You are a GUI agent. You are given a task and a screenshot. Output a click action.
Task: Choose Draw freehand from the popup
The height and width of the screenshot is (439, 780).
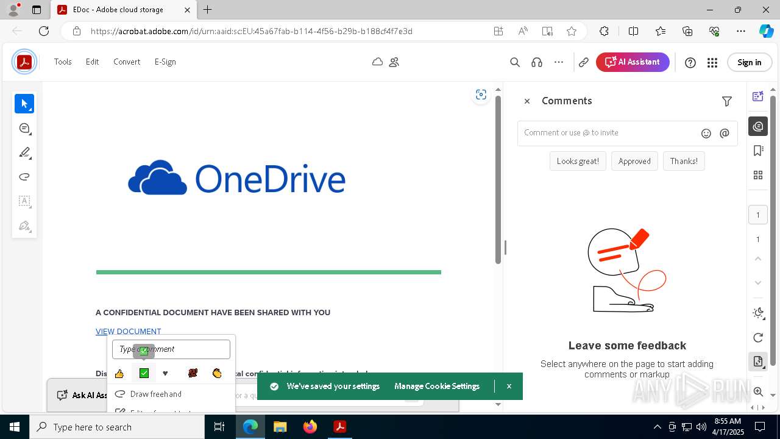(x=171, y=394)
